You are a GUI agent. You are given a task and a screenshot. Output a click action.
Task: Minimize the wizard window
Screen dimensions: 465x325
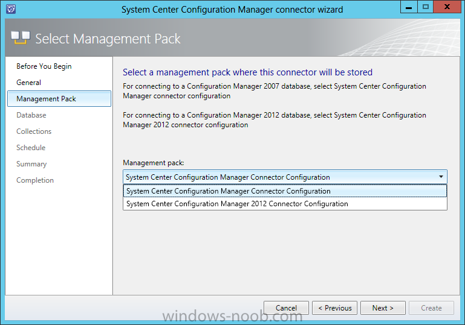[409, 7]
